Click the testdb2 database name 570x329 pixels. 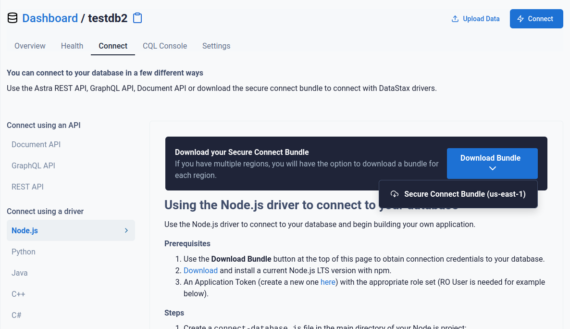click(108, 18)
